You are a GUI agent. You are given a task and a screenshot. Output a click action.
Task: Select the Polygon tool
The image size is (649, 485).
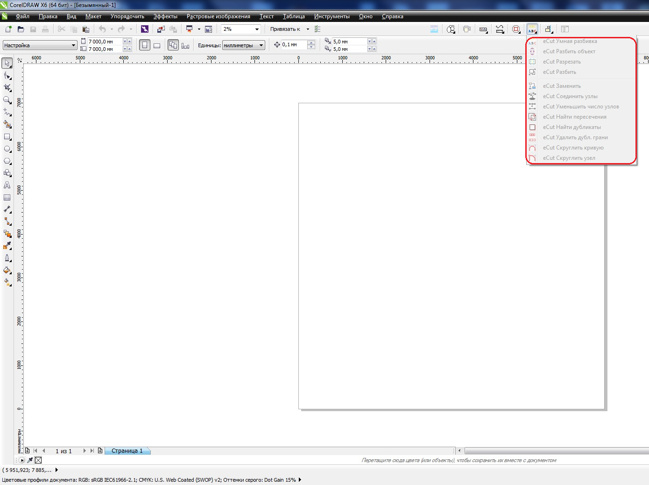(7, 161)
